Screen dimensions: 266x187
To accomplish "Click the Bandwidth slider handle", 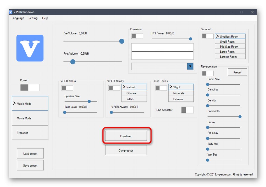I will pos(240,117).
